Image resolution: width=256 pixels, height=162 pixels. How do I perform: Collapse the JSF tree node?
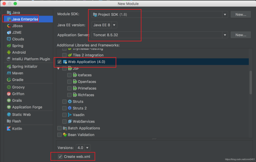[58, 69]
